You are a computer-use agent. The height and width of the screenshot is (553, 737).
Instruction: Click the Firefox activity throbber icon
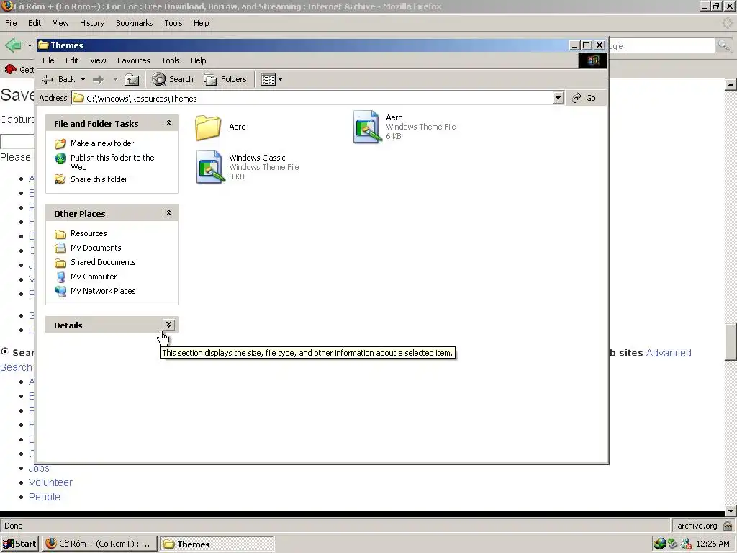pos(728,23)
